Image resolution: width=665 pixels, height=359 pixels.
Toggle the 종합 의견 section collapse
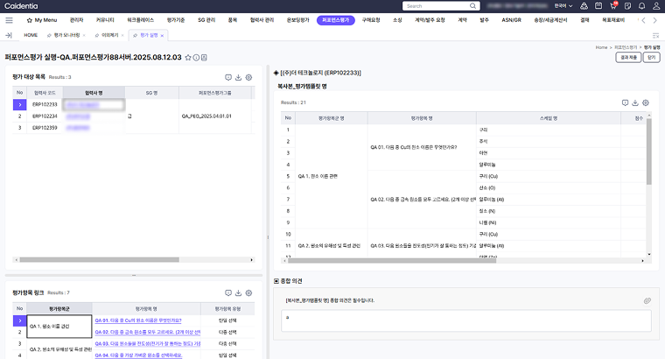coord(276,281)
